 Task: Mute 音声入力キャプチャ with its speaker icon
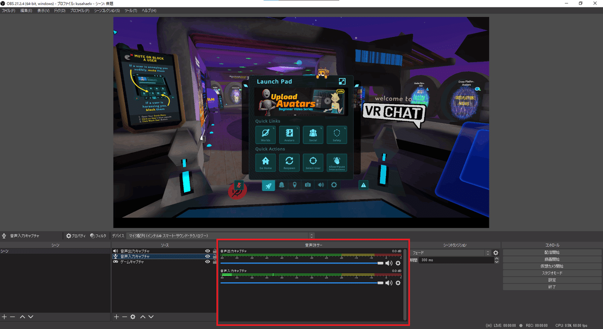point(388,283)
